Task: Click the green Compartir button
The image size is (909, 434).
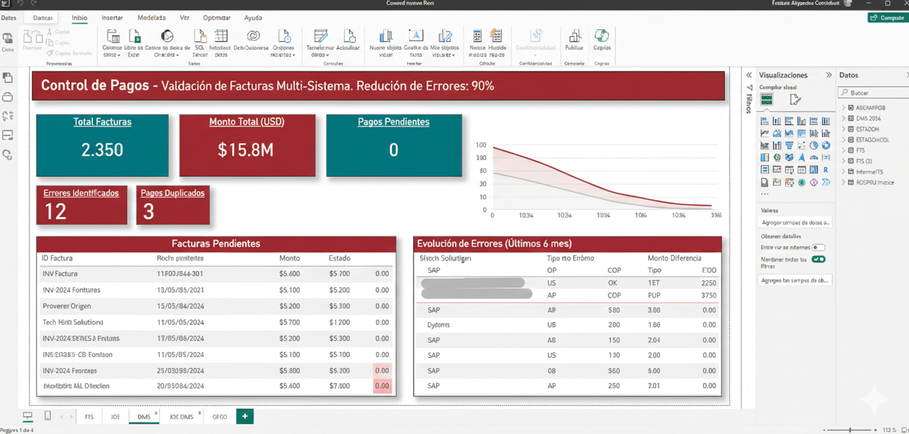Action: click(x=887, y=18)
